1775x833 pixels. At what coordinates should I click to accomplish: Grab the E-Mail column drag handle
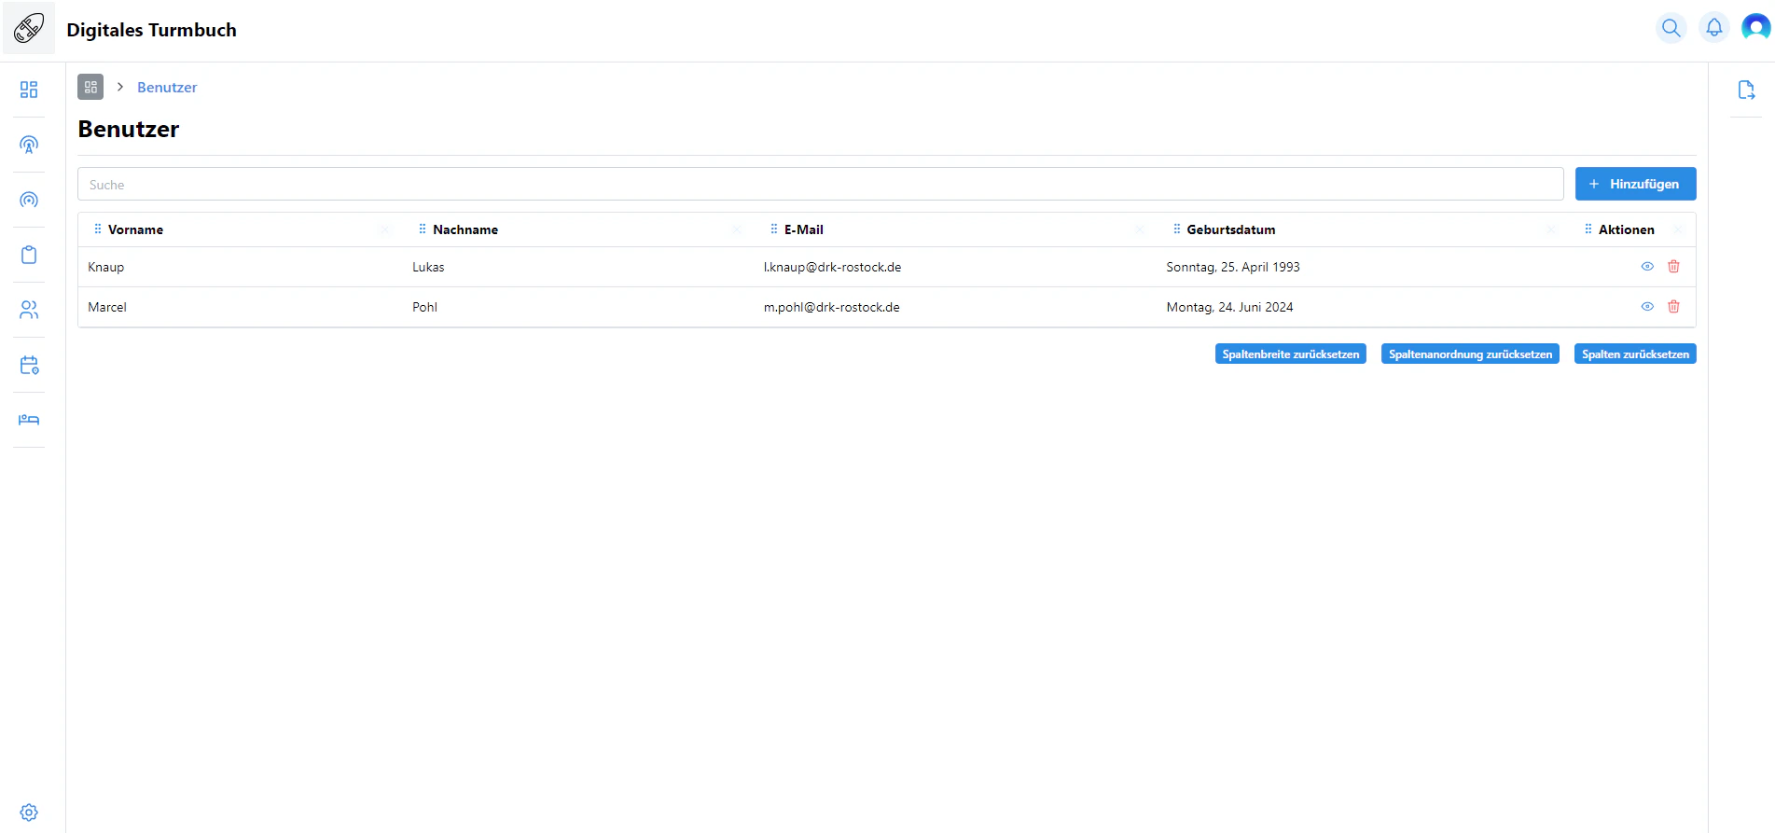point(774,229)
